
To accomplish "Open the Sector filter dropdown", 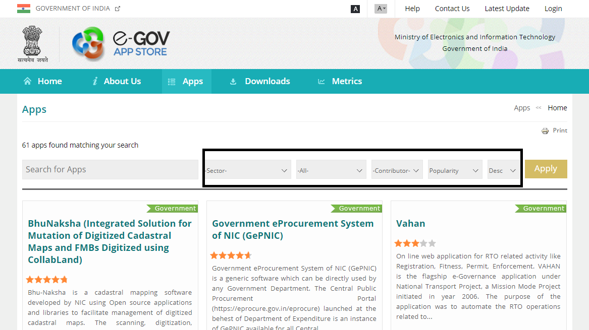I will pyautogui.click(x=247, y=169).
